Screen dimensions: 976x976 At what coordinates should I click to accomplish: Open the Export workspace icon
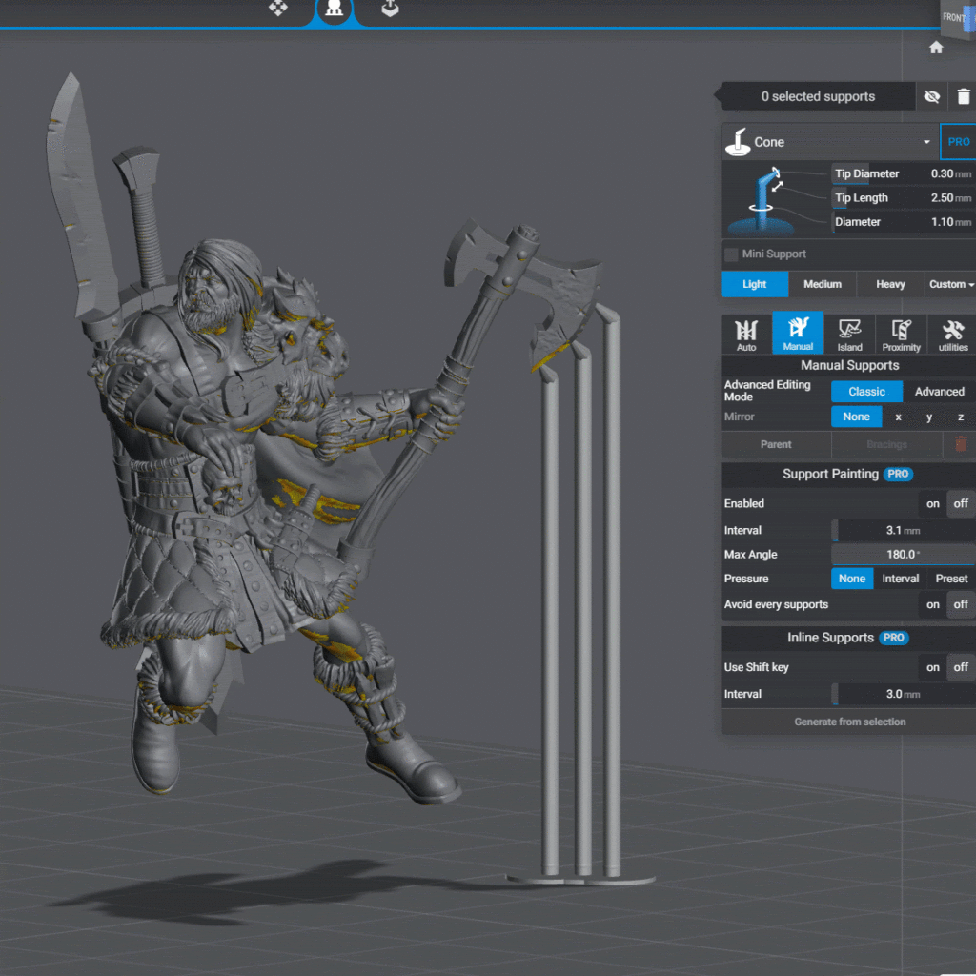[x=390, y=9]
